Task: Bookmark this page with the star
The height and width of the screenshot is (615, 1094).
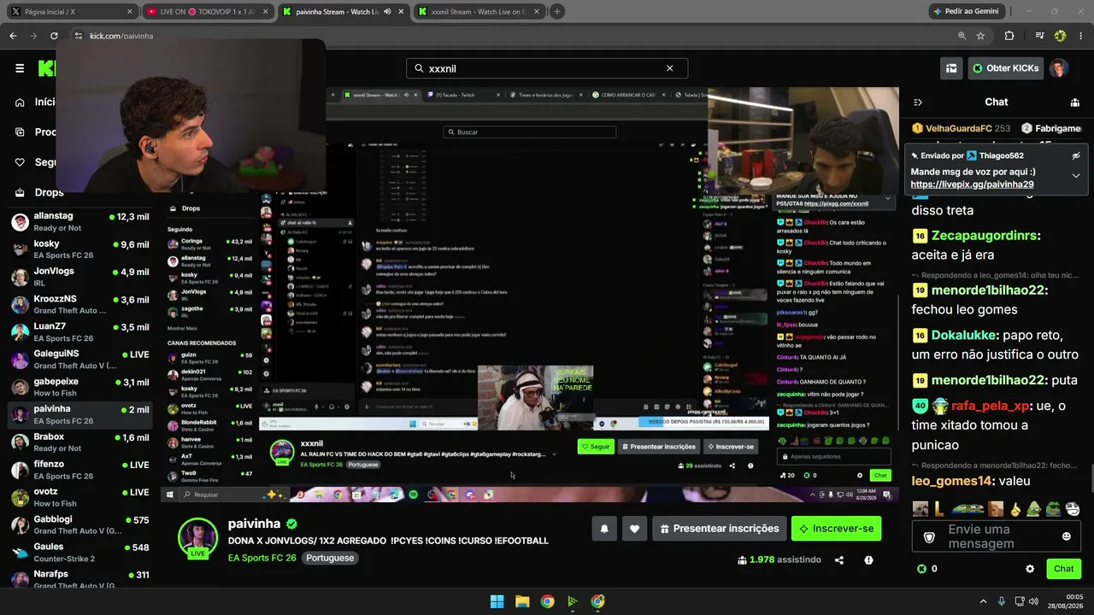Action: pos(980,36)
